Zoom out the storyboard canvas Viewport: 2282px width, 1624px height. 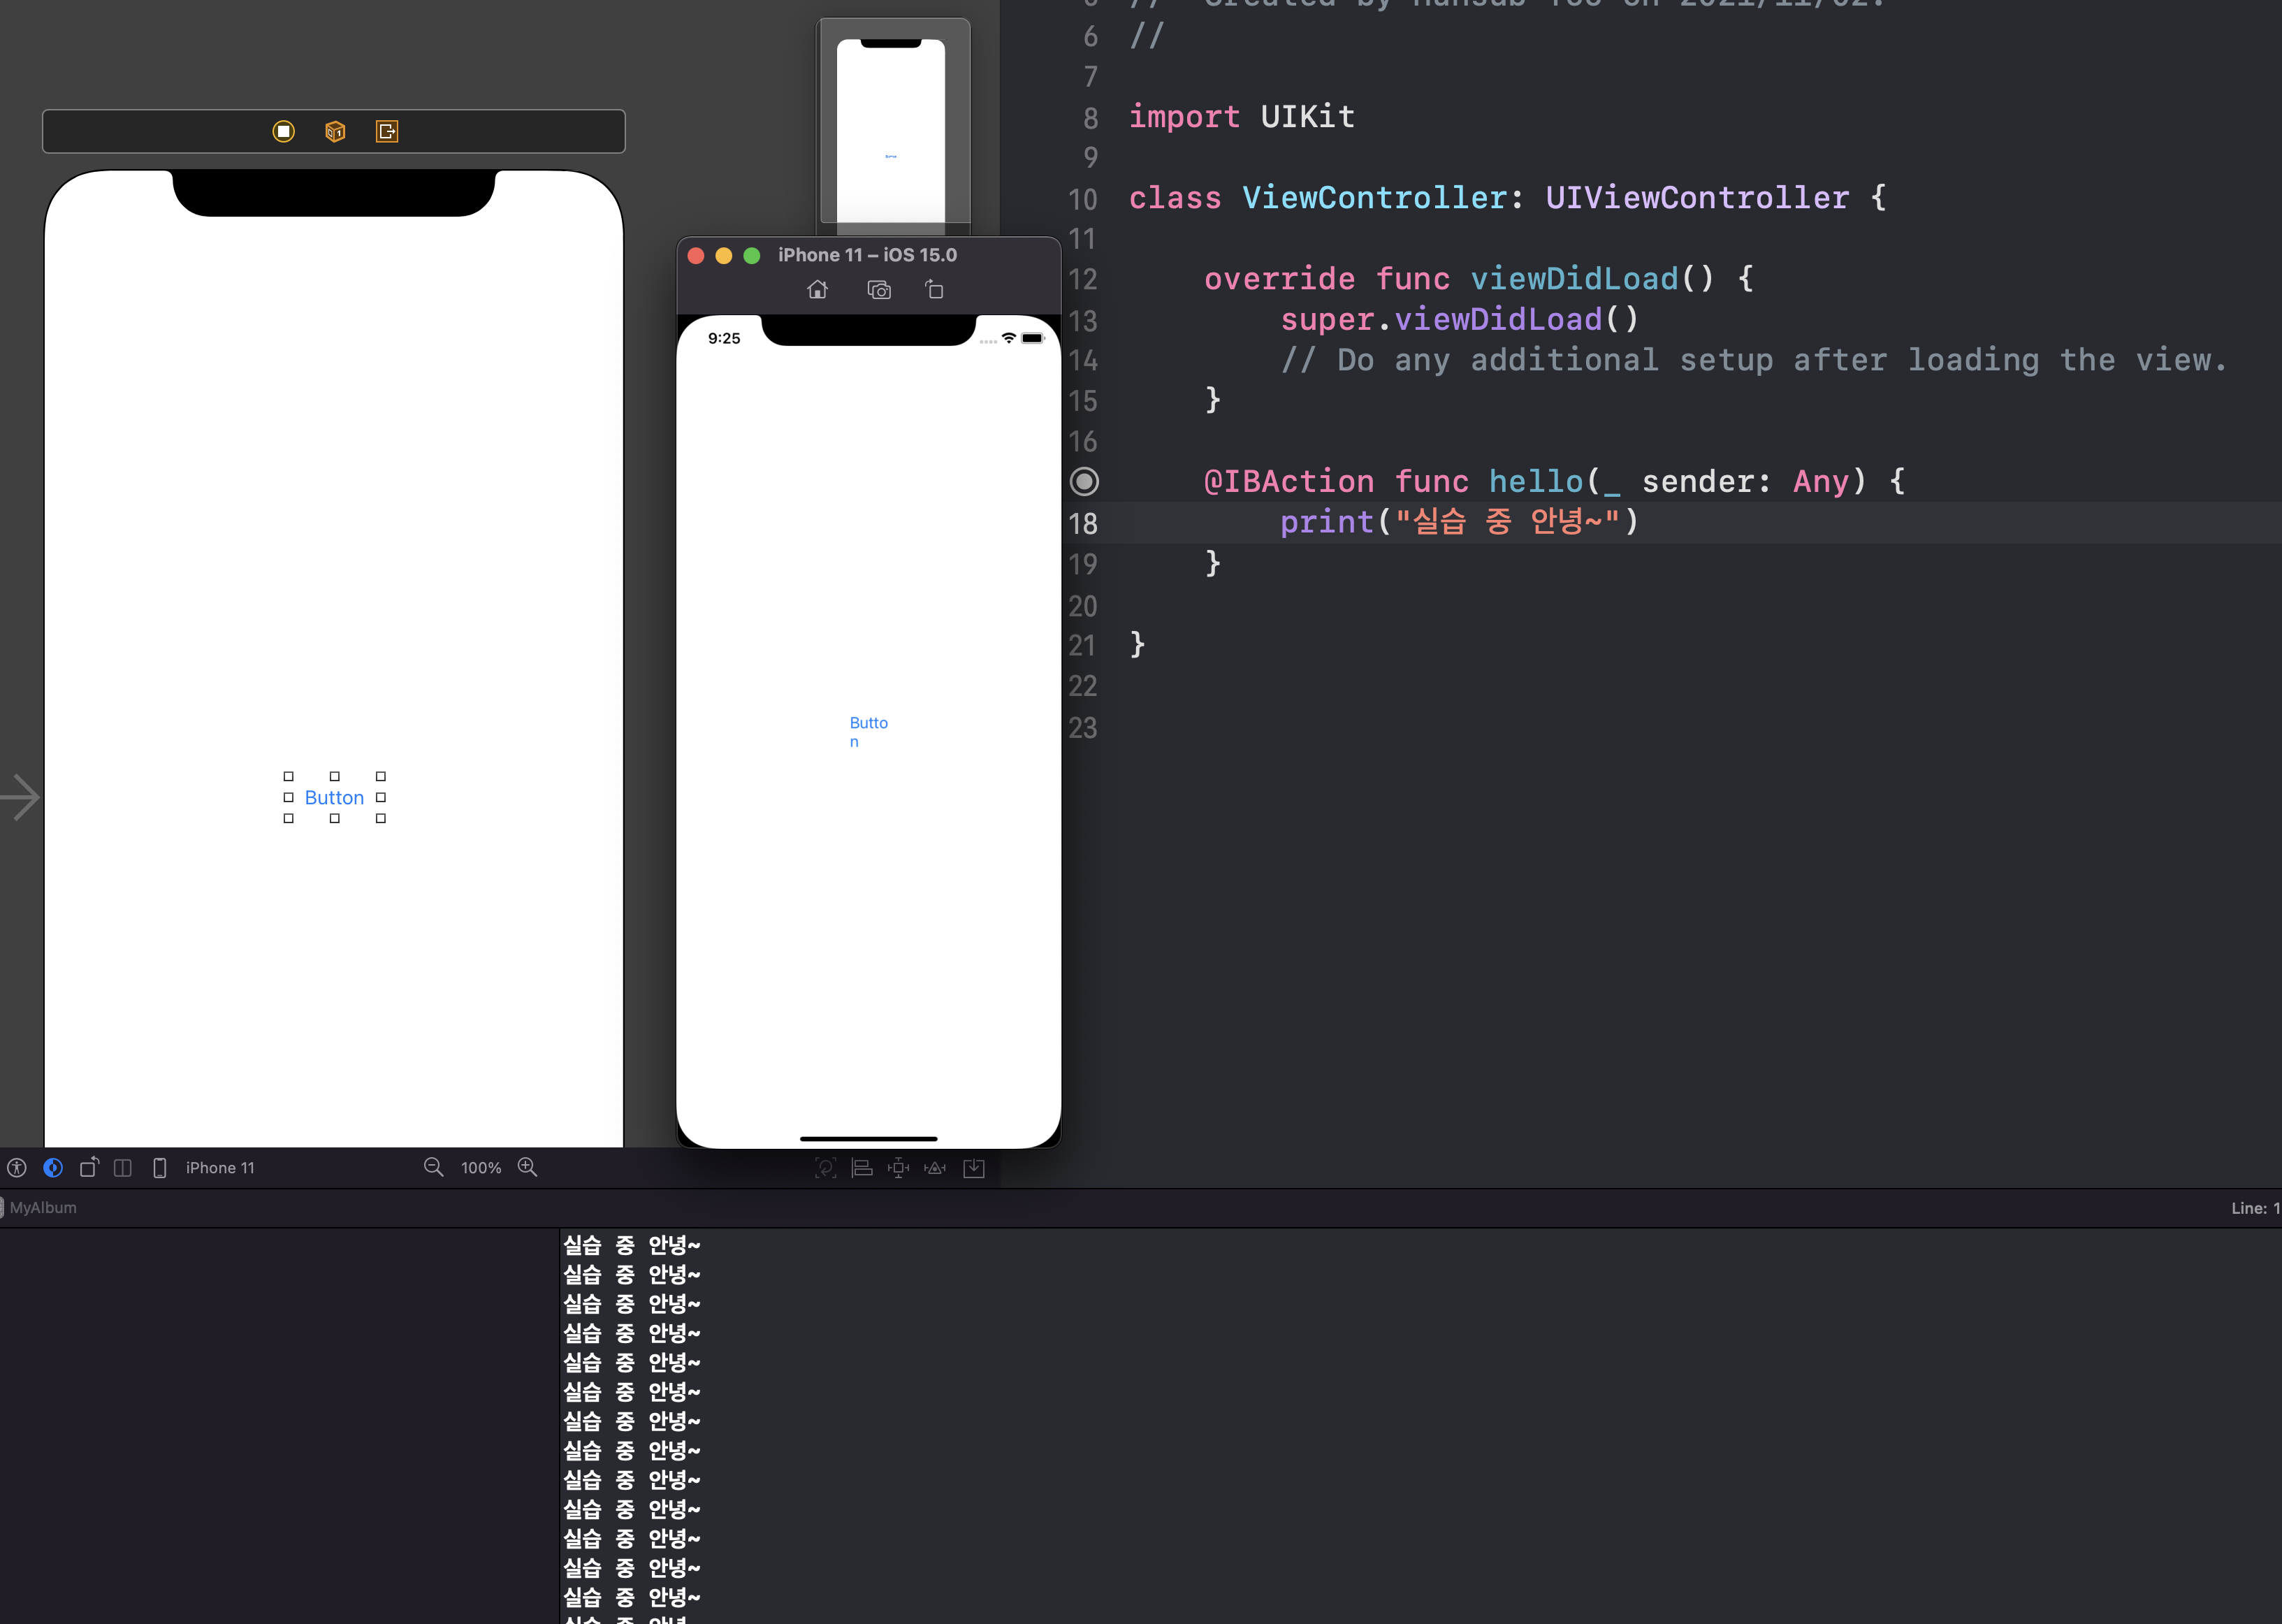433,1167
